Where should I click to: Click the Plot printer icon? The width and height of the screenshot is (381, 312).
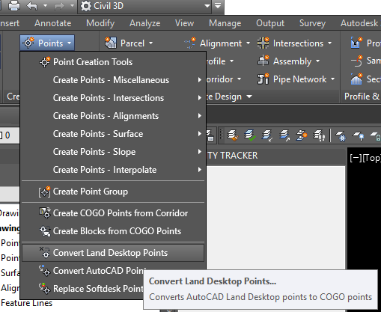click(x=14, y=6)
